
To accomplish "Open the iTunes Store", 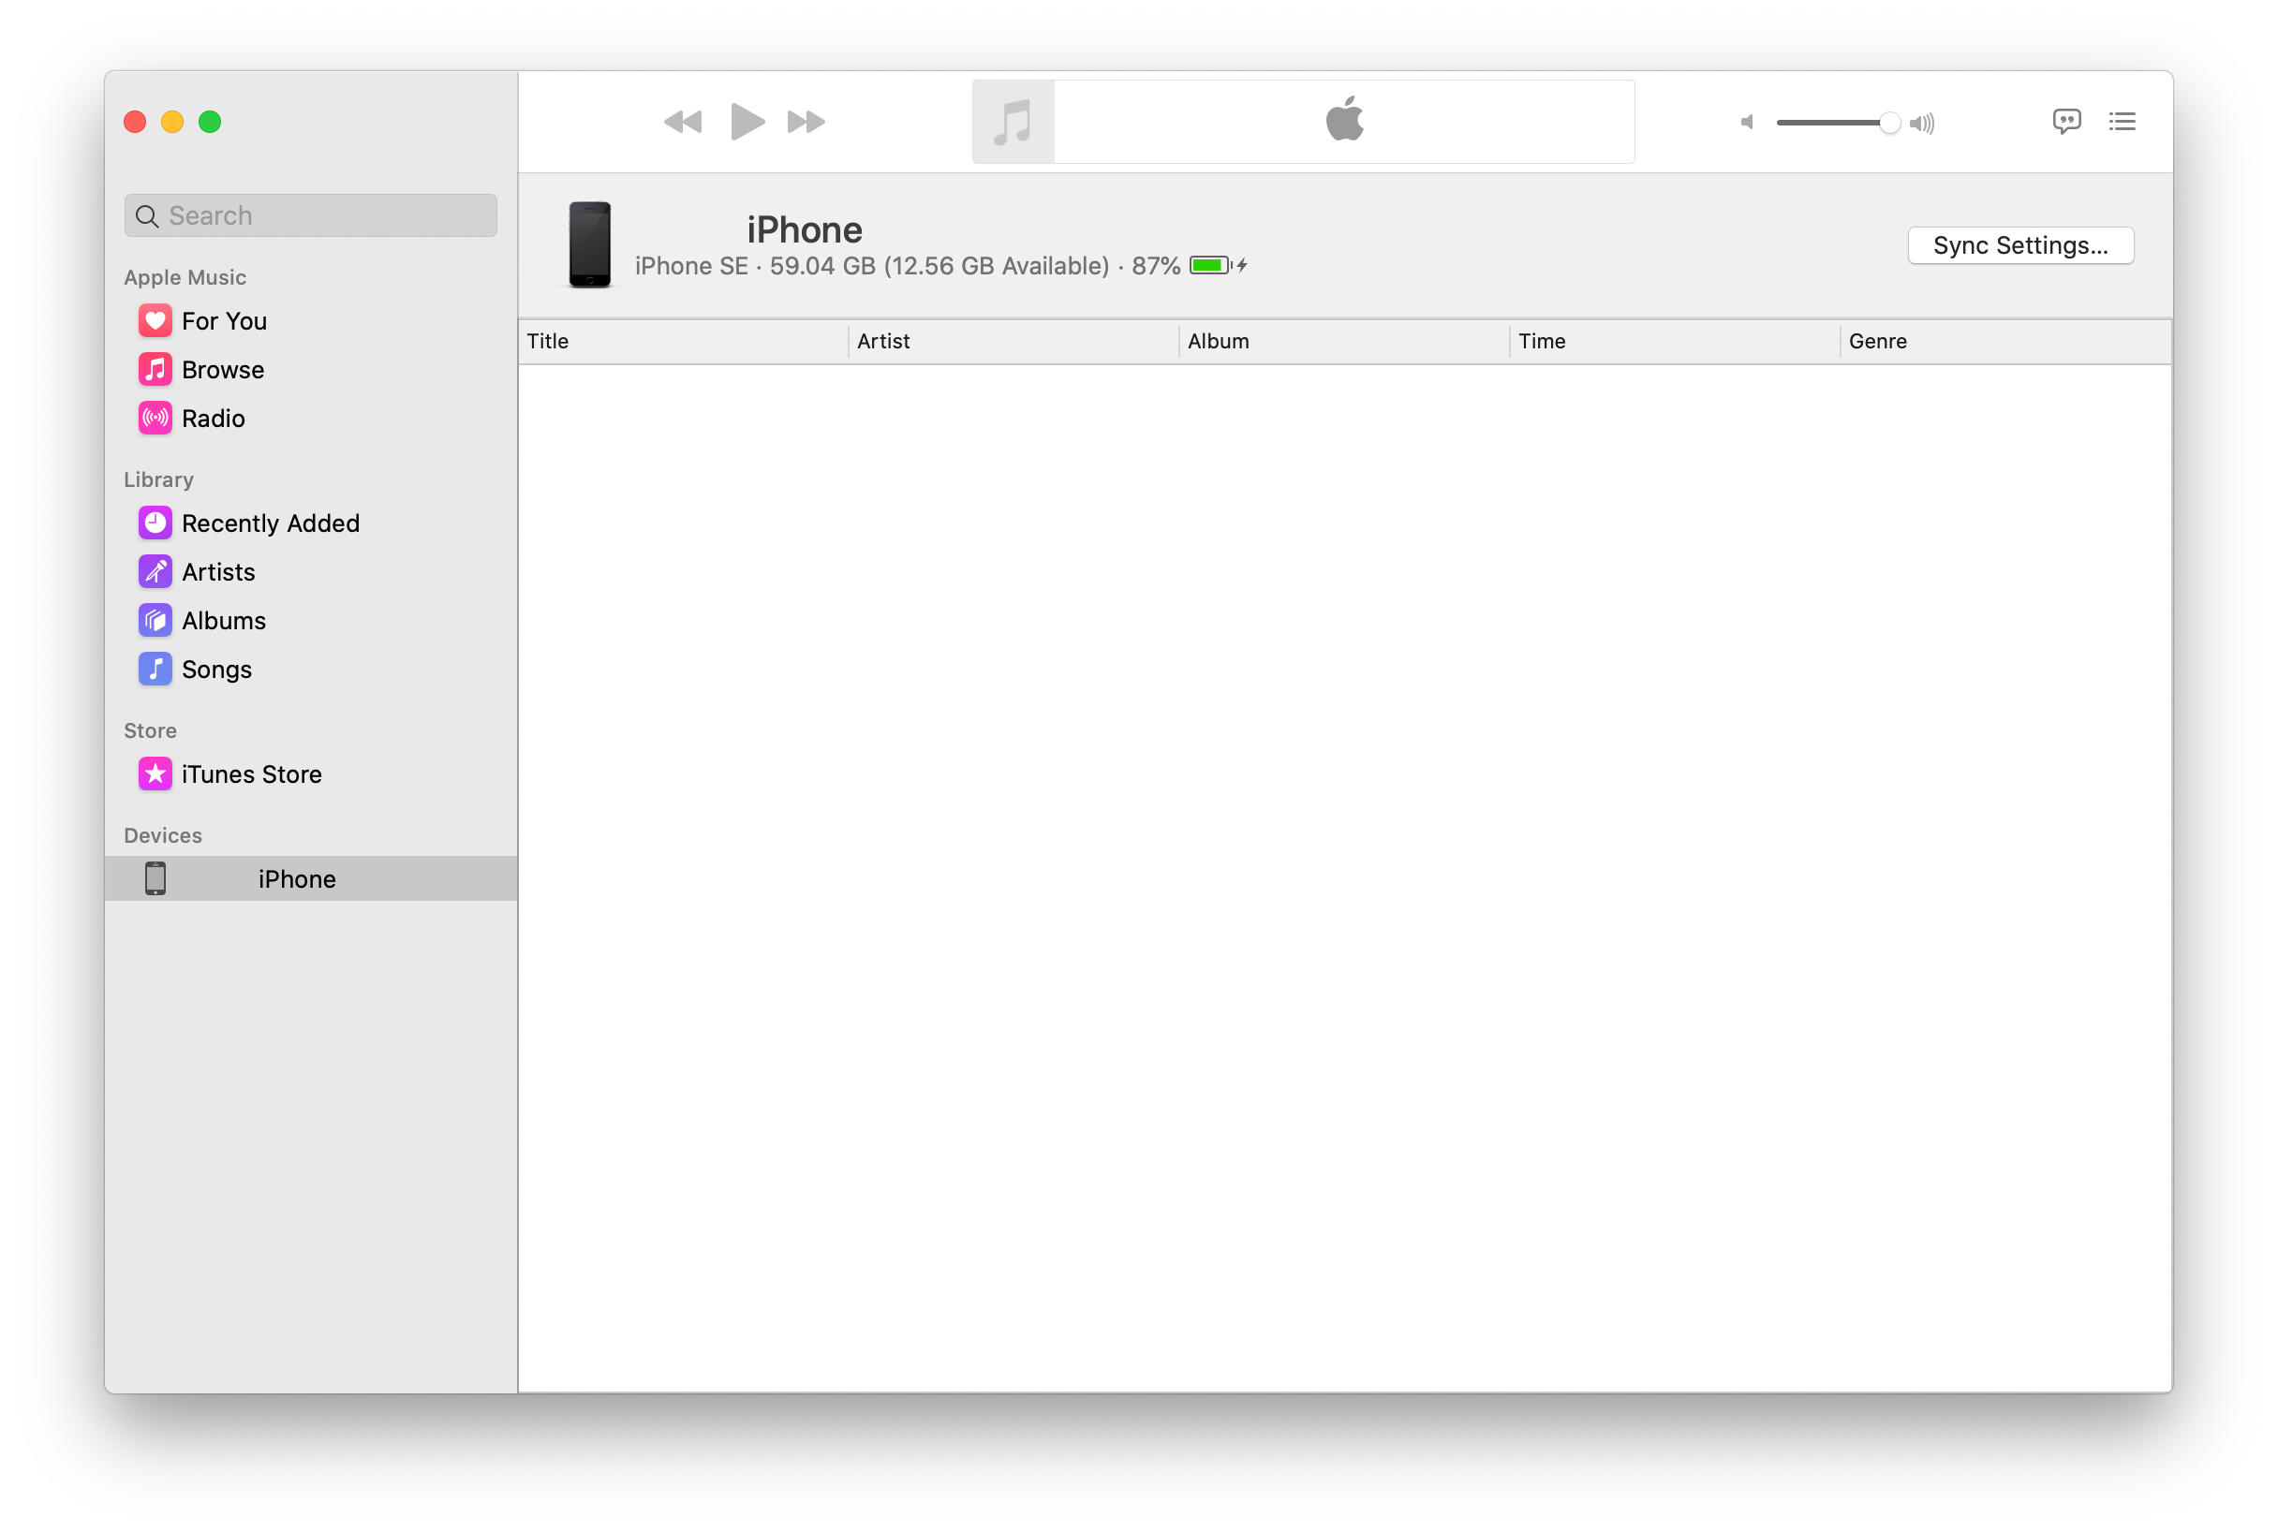I will click(x=311, y=774).
